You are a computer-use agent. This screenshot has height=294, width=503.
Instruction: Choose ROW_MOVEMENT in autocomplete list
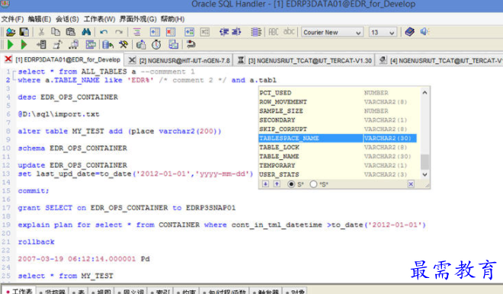point(338,102)
